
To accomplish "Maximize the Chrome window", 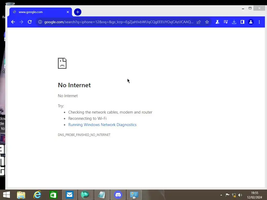I will [250, 8].
